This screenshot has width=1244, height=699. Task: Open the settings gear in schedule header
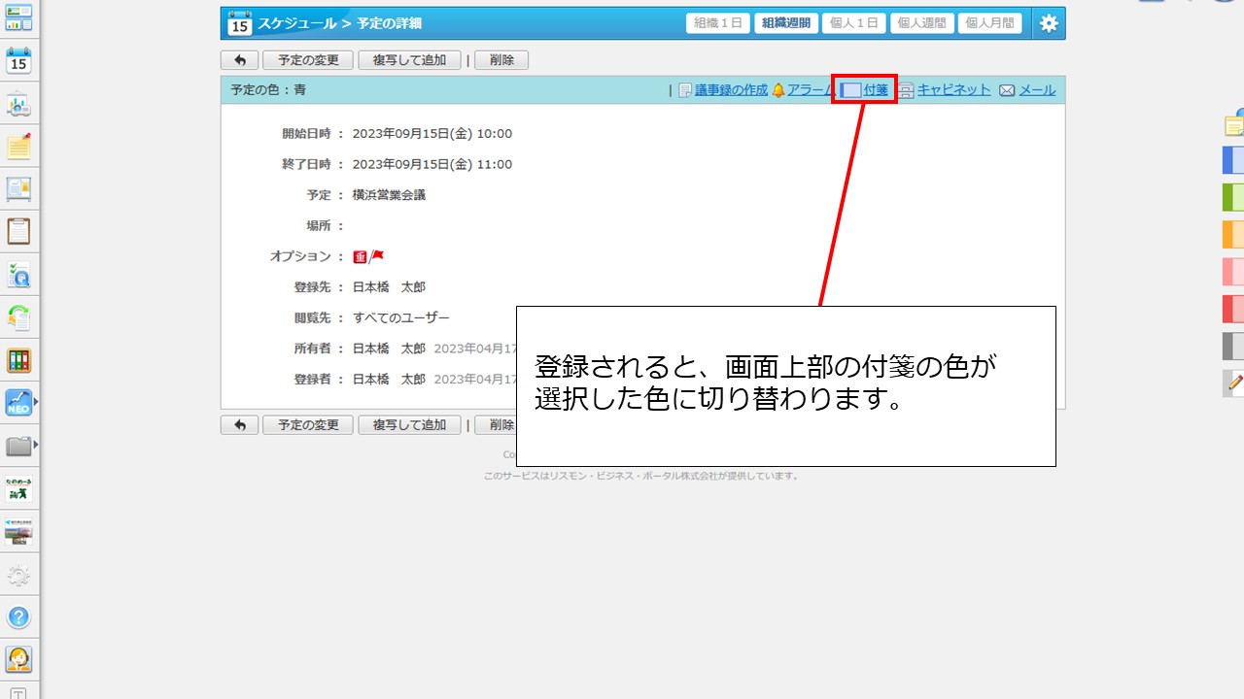pos(1049,24)
